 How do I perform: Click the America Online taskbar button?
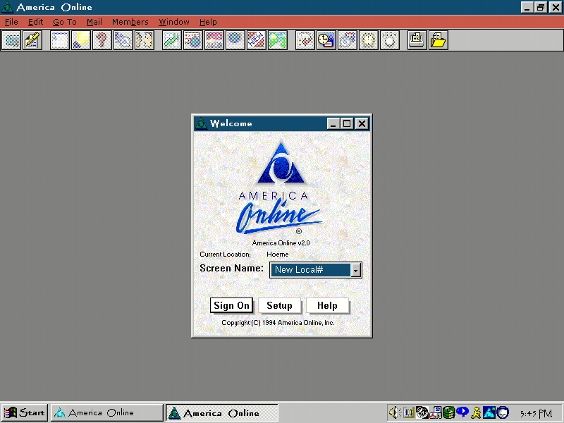click(106, 412)
